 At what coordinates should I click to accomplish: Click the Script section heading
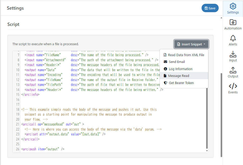pyautogui.click(x=13, y=24)
